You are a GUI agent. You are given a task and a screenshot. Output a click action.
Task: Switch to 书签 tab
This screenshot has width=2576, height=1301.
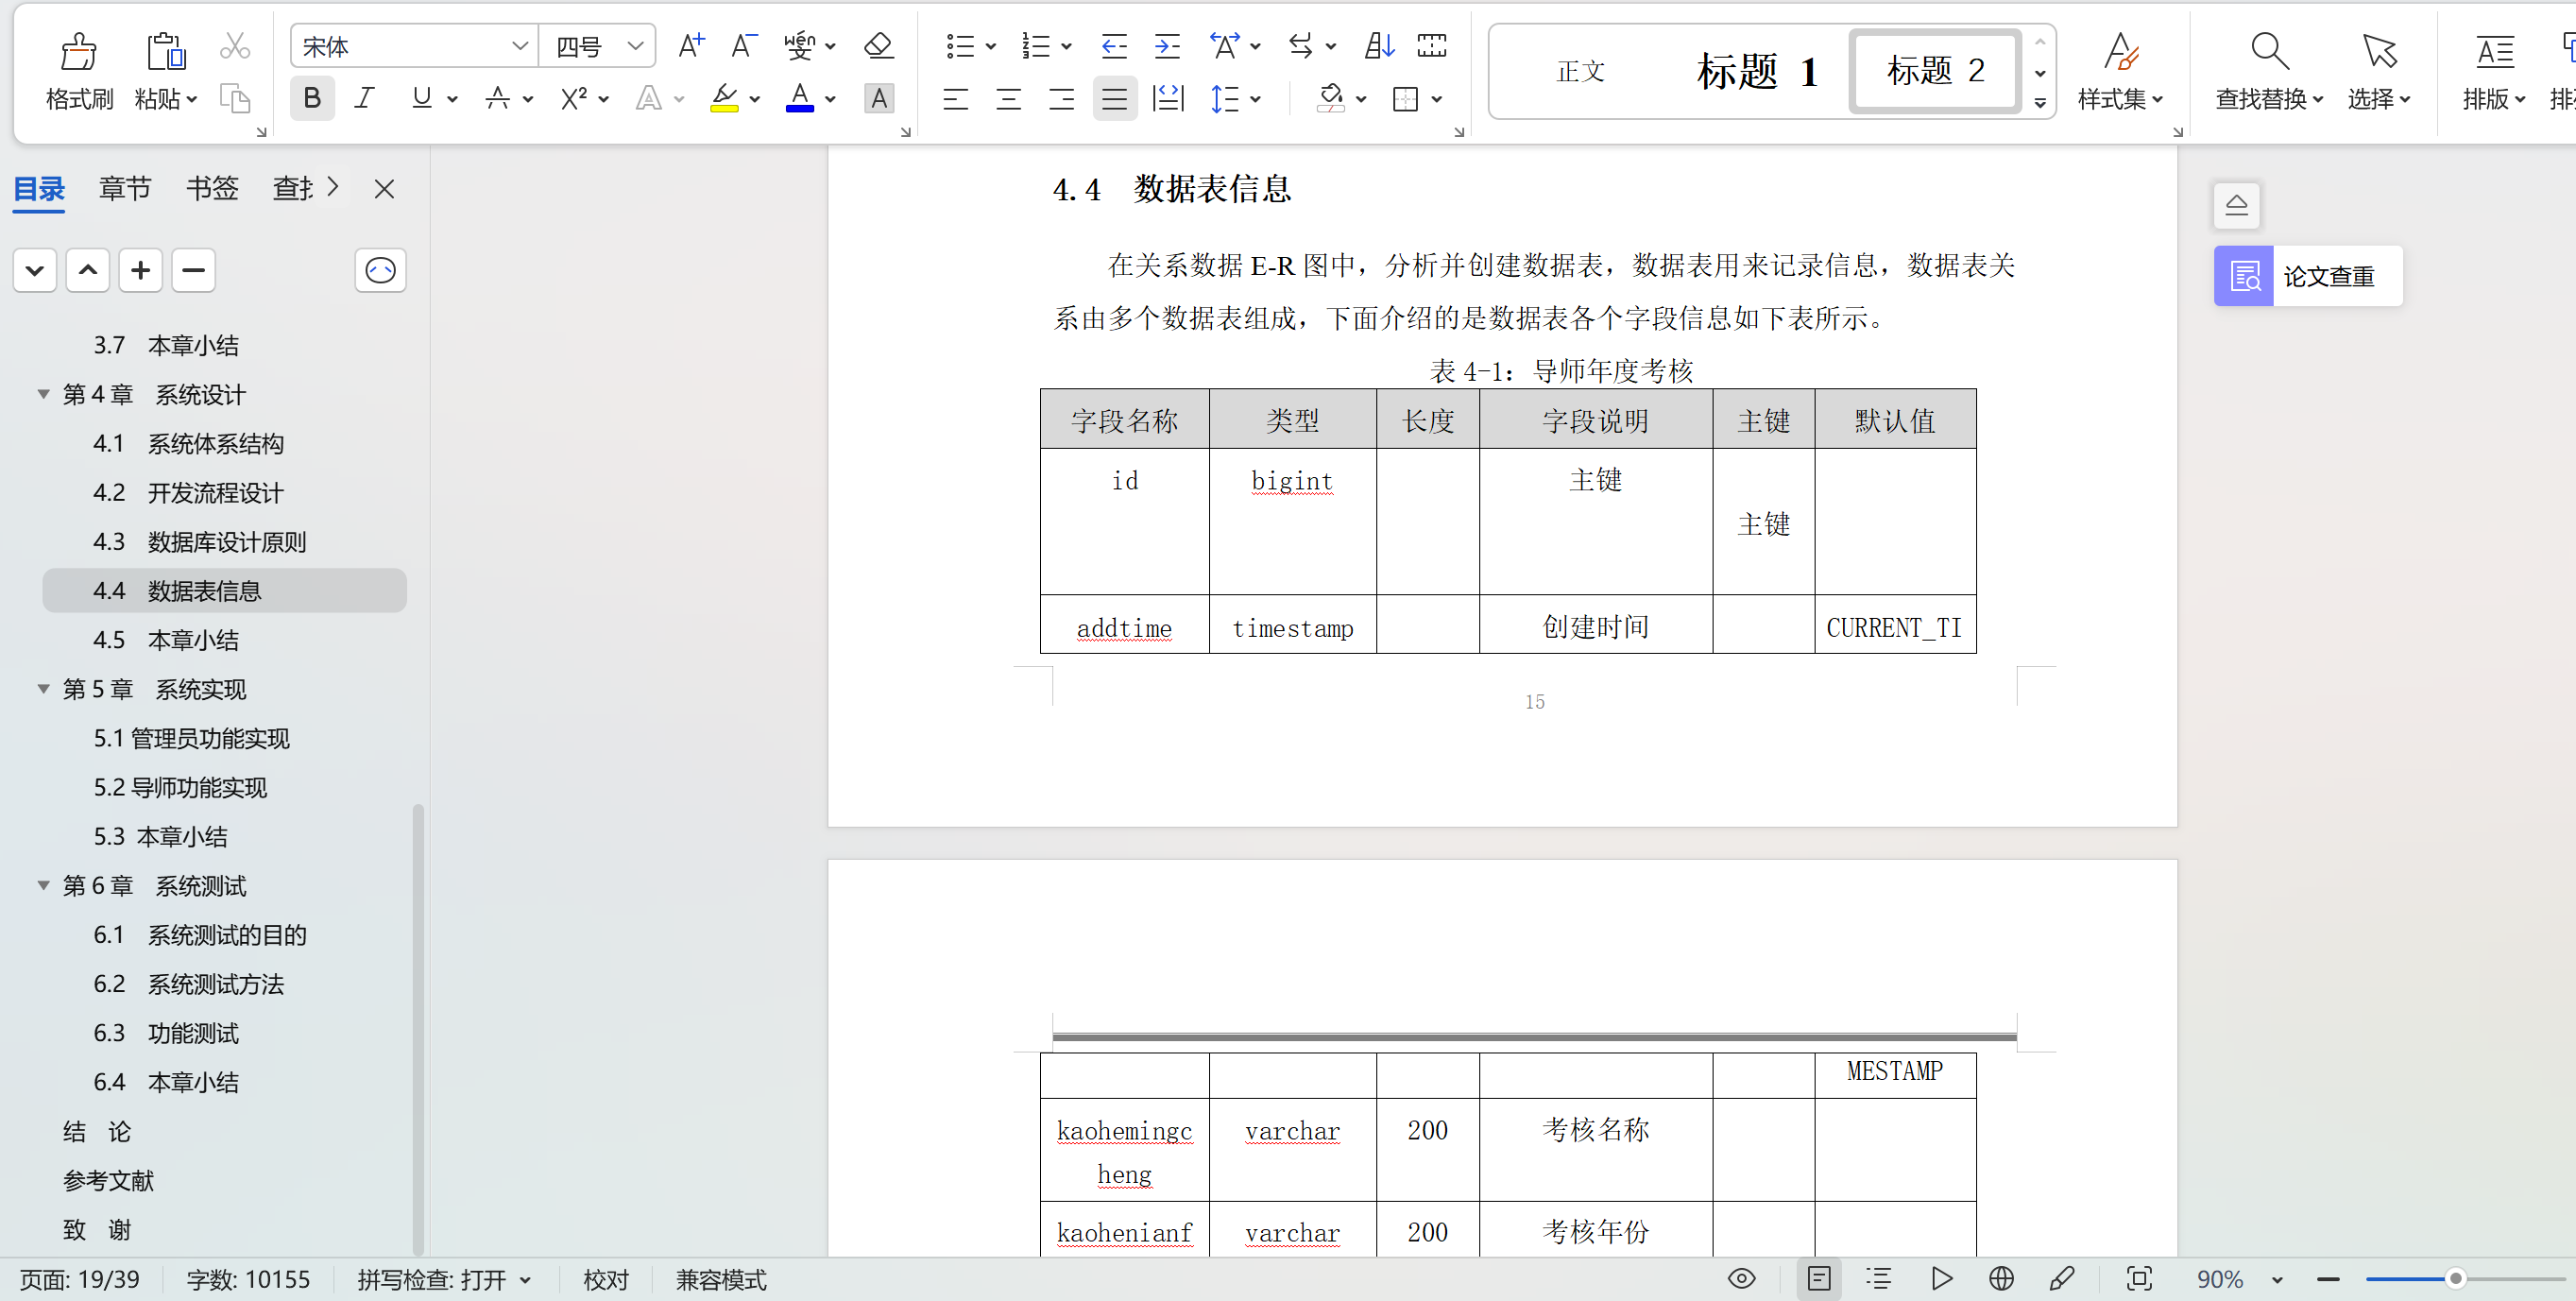[212, 188]
